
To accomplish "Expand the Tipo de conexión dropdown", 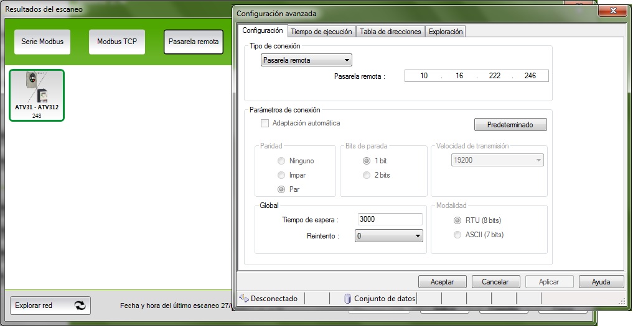I will point(306,60).
